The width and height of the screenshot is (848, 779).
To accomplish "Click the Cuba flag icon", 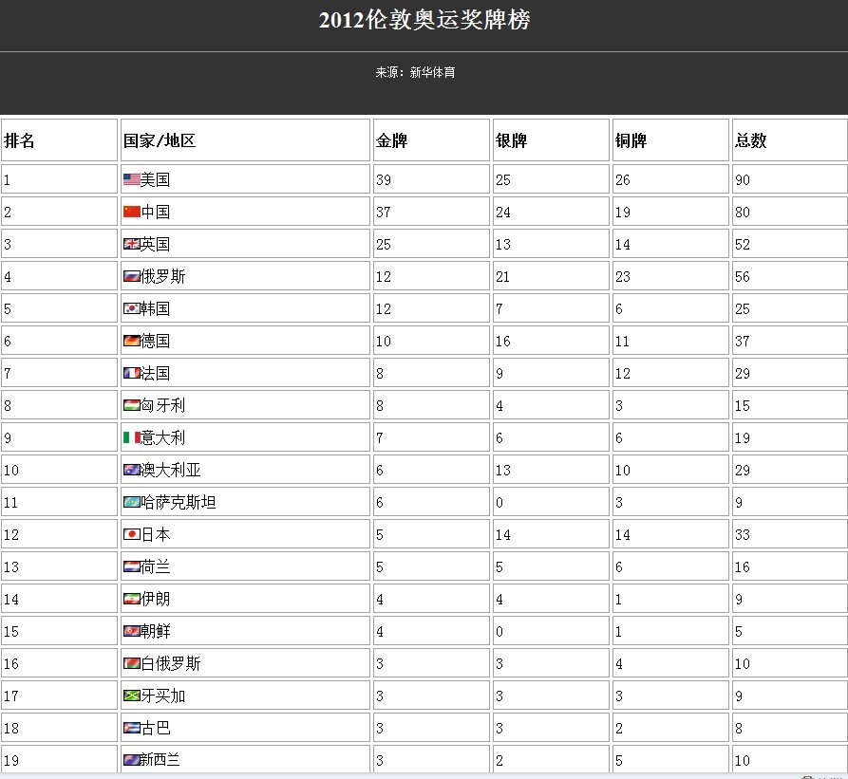I will coord(131,728).
